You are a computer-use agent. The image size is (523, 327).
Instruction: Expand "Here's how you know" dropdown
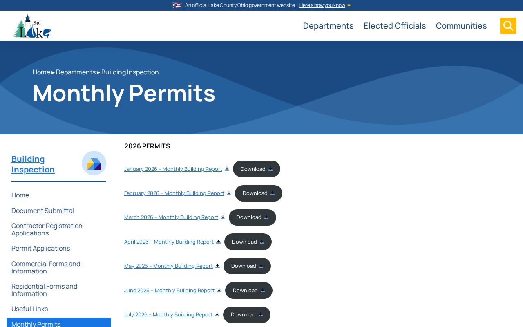point(325,5)
